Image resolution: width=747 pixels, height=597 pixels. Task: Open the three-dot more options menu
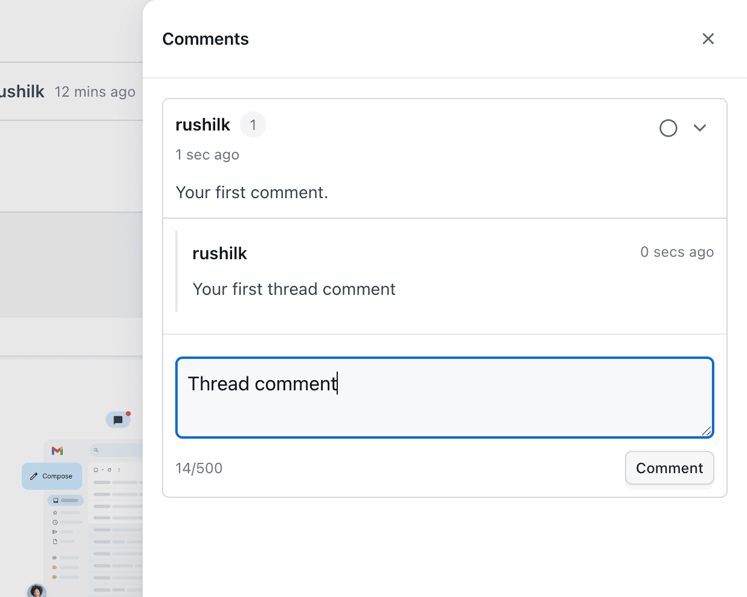point(118,470)
